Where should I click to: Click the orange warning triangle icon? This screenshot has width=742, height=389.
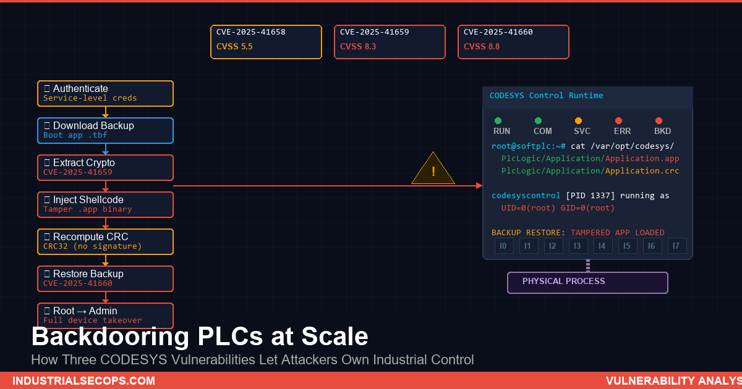433,169
